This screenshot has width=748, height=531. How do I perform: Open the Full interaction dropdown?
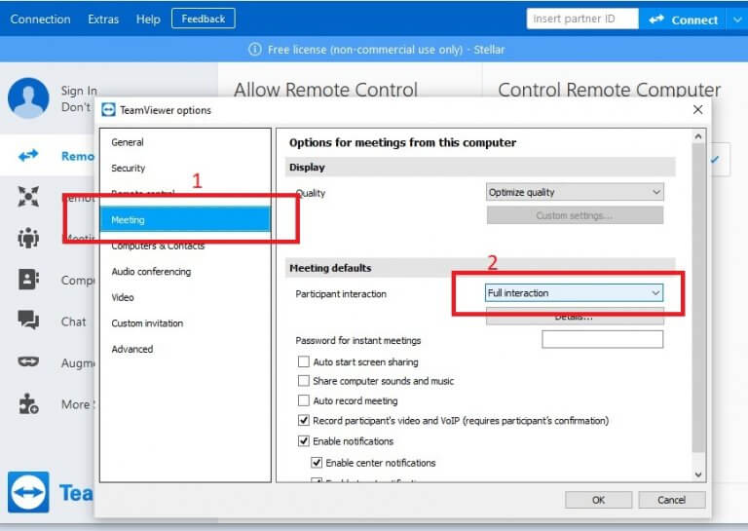tap(574, 293)
